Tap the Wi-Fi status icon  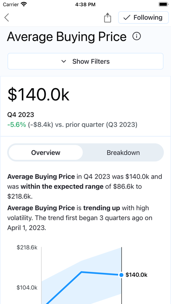24,4
